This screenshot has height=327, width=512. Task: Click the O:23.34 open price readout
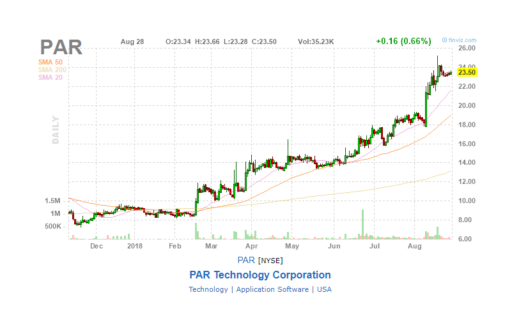tap(178, 42)
